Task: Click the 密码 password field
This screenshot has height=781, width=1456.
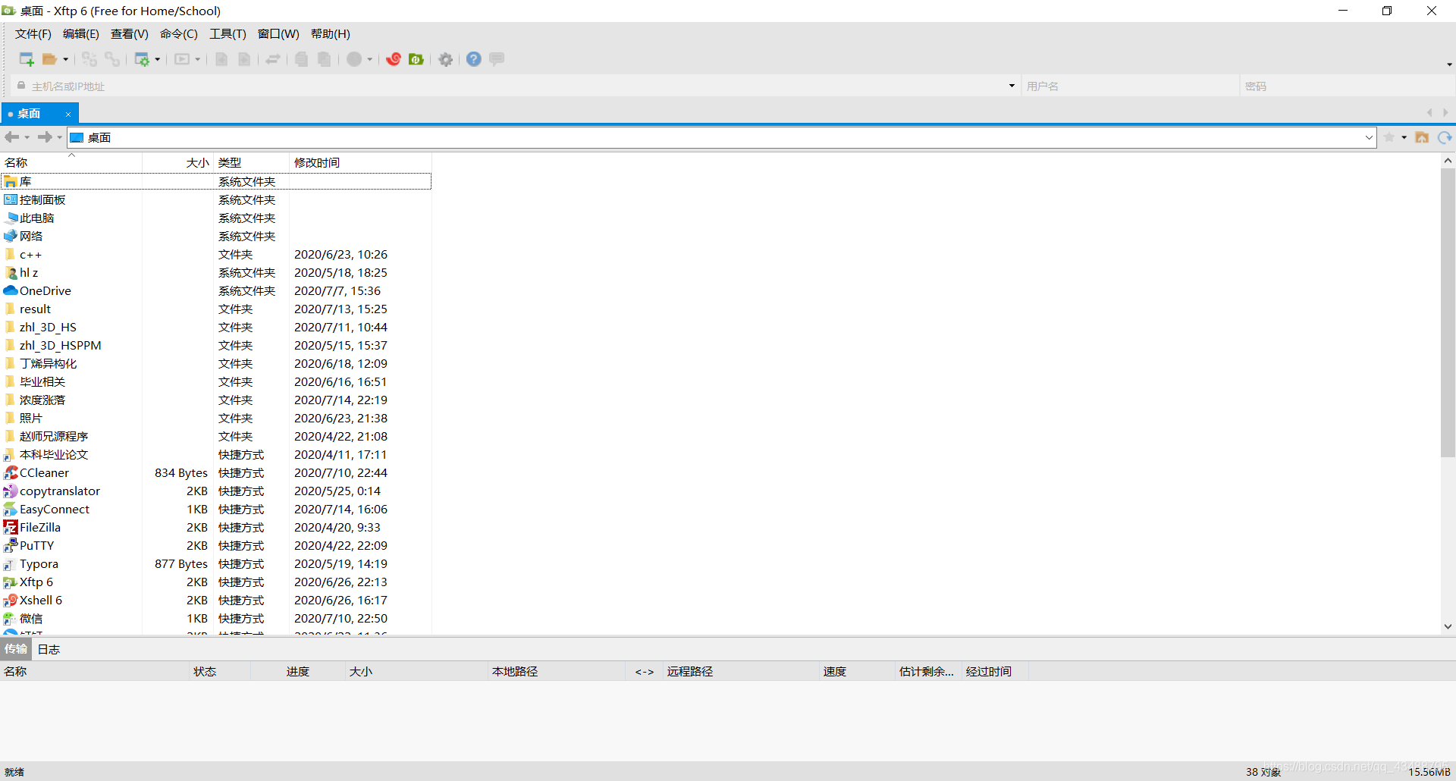Action: pos(1346,86)
